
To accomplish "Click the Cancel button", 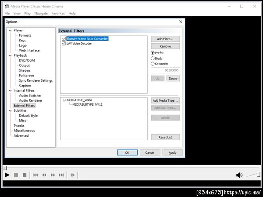I will point(150,152).
